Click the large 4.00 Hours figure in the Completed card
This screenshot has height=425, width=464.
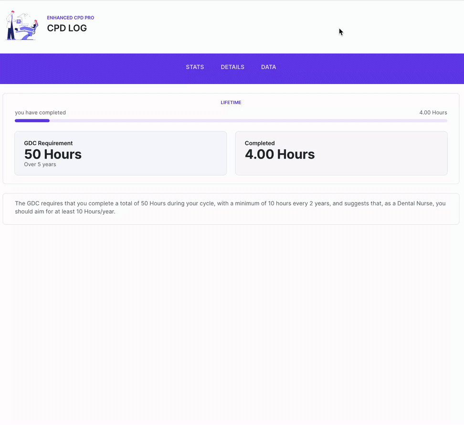pos(280,154)
